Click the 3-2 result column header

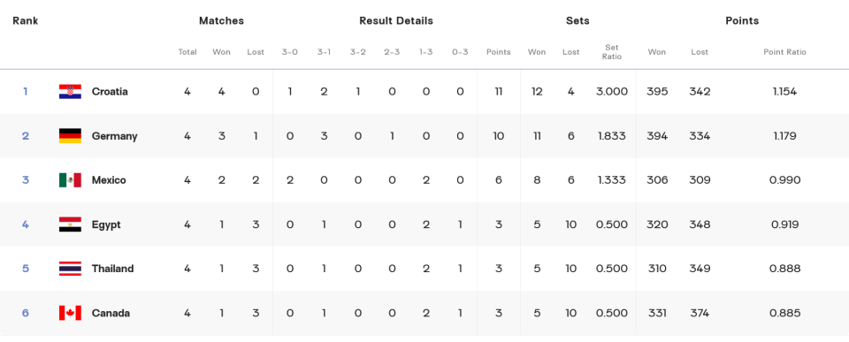(358, 52)
